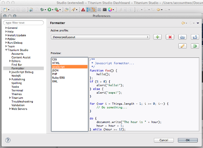
Task: Open the Debug dropdown arrow
Action: pyautogui.click(x=45, y=10)
